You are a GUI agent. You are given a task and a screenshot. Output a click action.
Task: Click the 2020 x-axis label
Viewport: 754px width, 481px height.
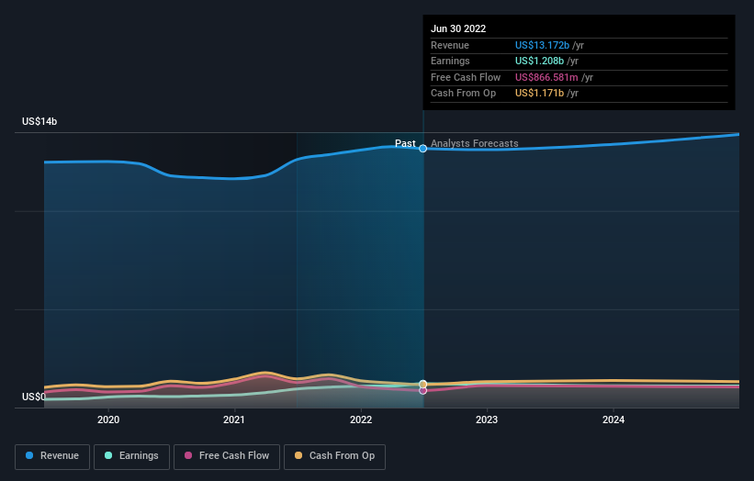coord(108,419)
